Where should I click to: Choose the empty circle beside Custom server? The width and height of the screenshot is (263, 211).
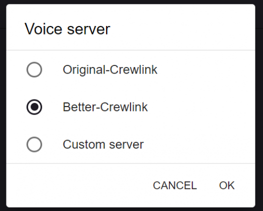(34, 144)
